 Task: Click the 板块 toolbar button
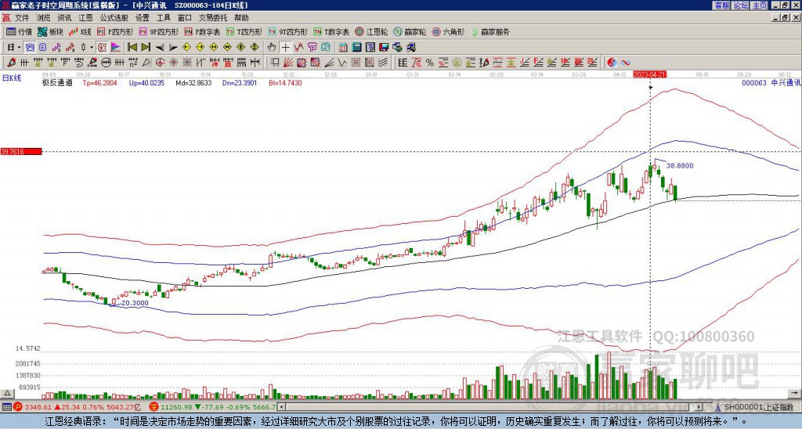point(50,31)
